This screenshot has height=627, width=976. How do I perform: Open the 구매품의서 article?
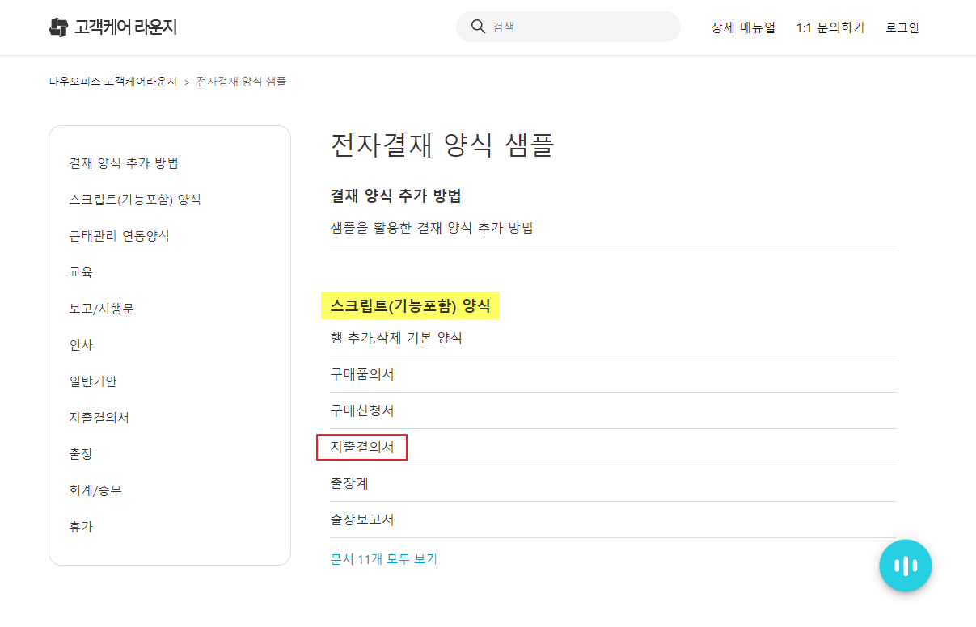362,374
